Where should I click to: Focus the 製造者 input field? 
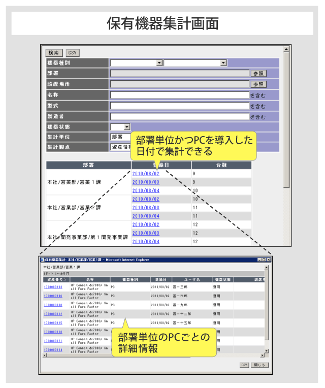180,116
